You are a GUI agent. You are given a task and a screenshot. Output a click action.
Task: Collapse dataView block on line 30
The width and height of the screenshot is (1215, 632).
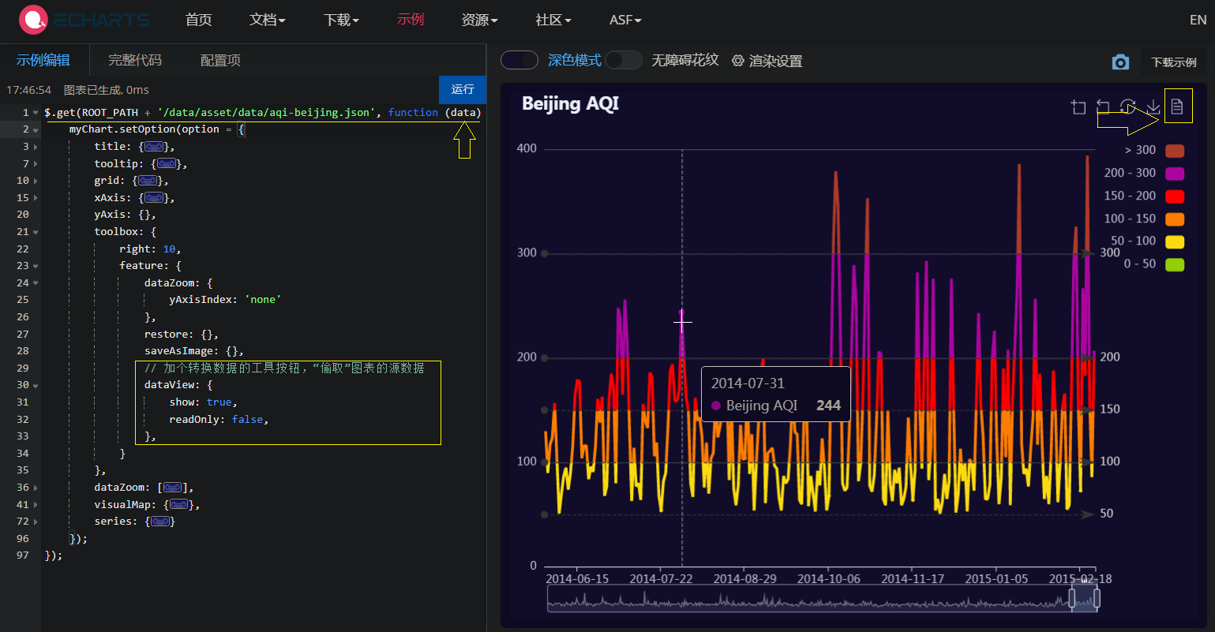(36, 385)
